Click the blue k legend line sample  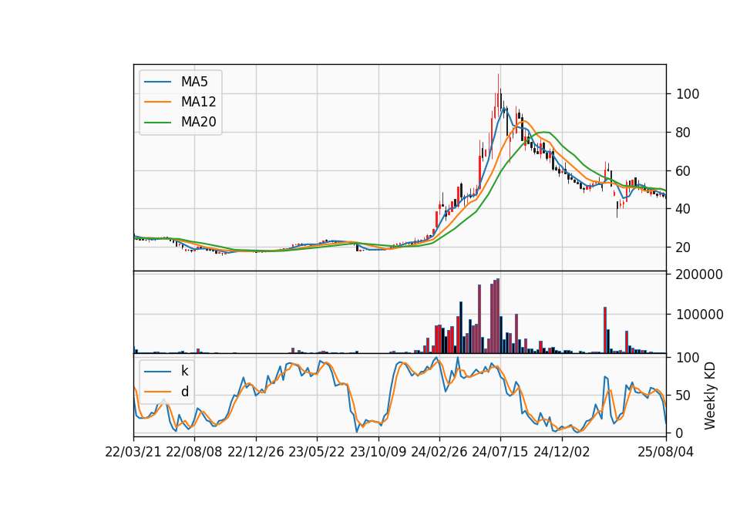coord(157,371)
